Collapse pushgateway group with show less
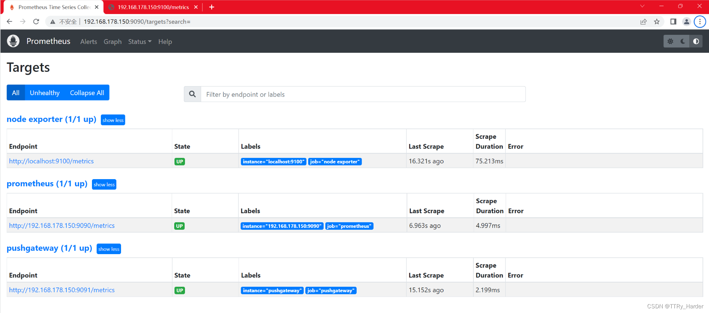 coord(109,249)
